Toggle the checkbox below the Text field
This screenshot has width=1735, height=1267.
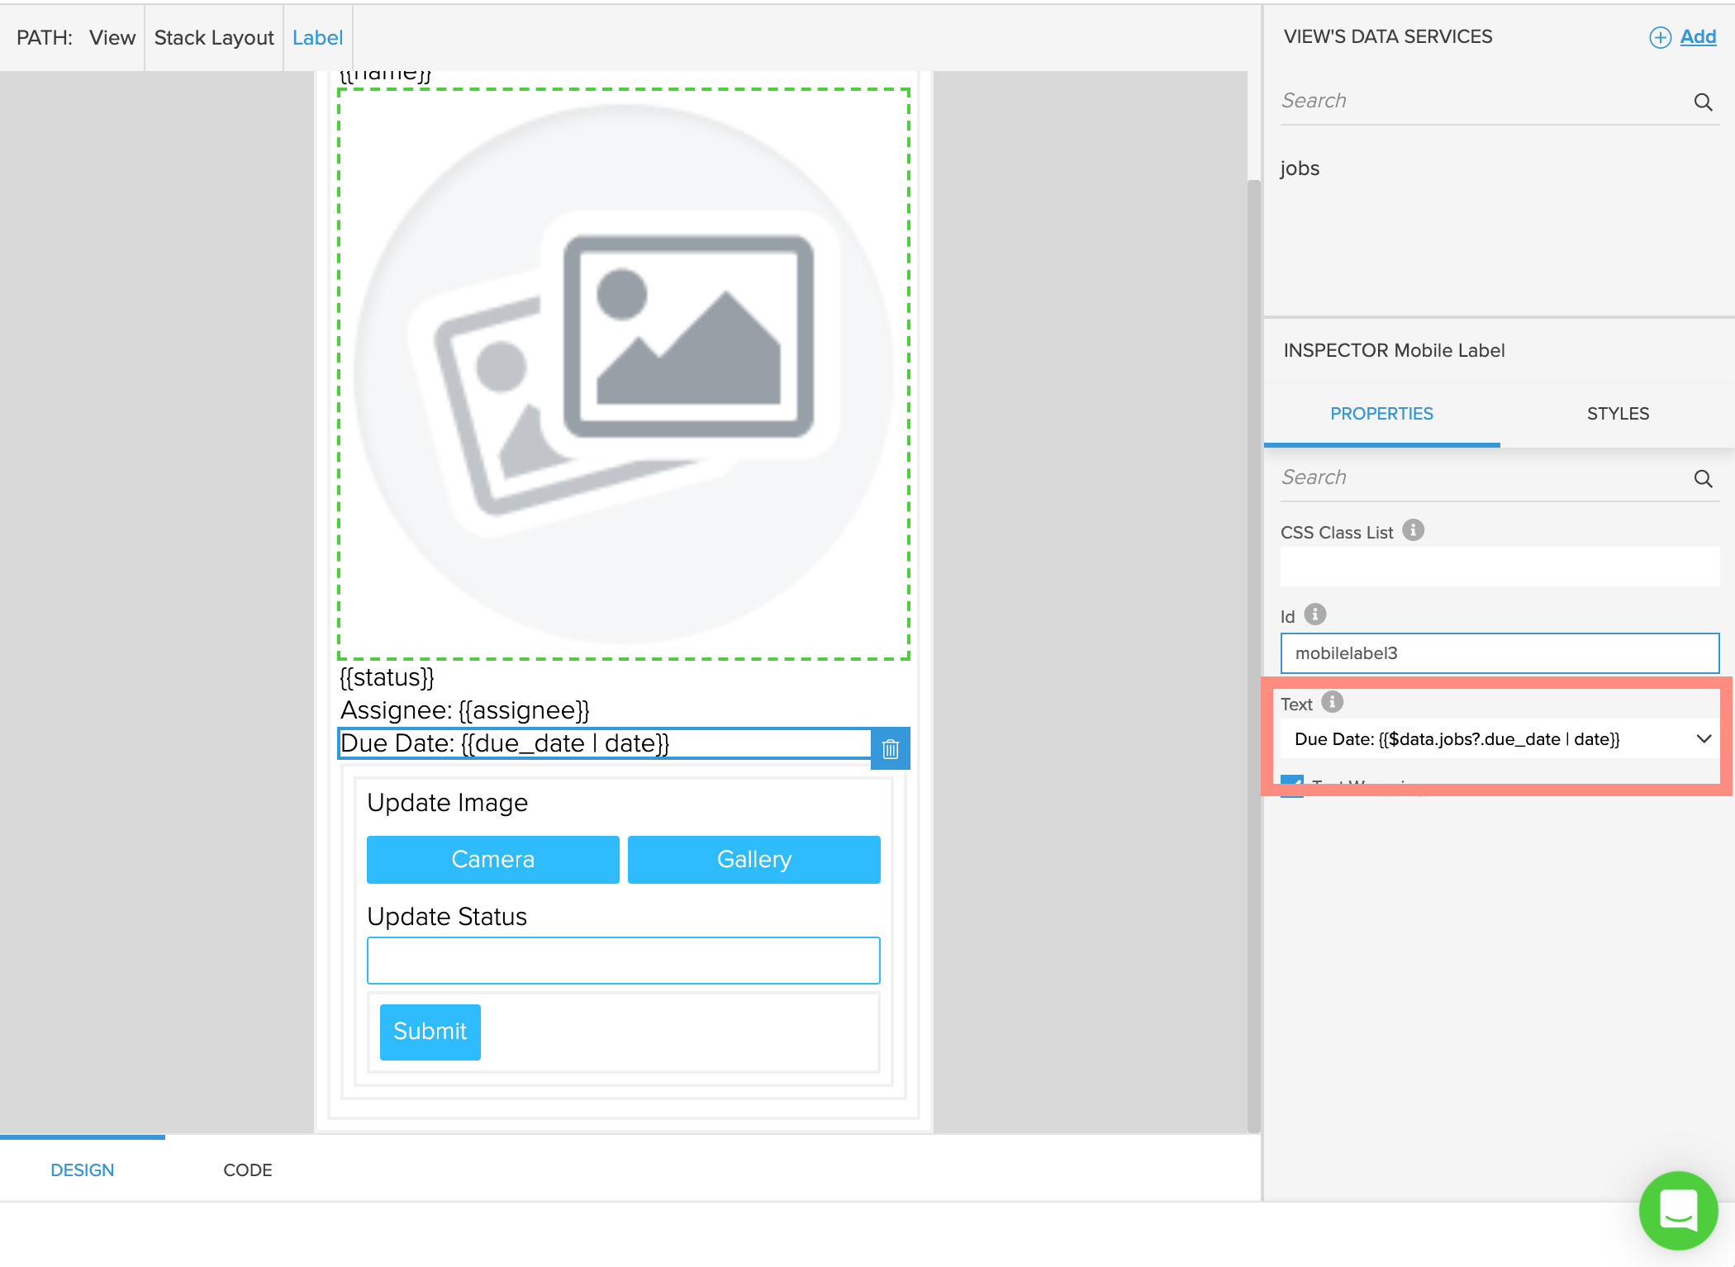point(1291,784)
